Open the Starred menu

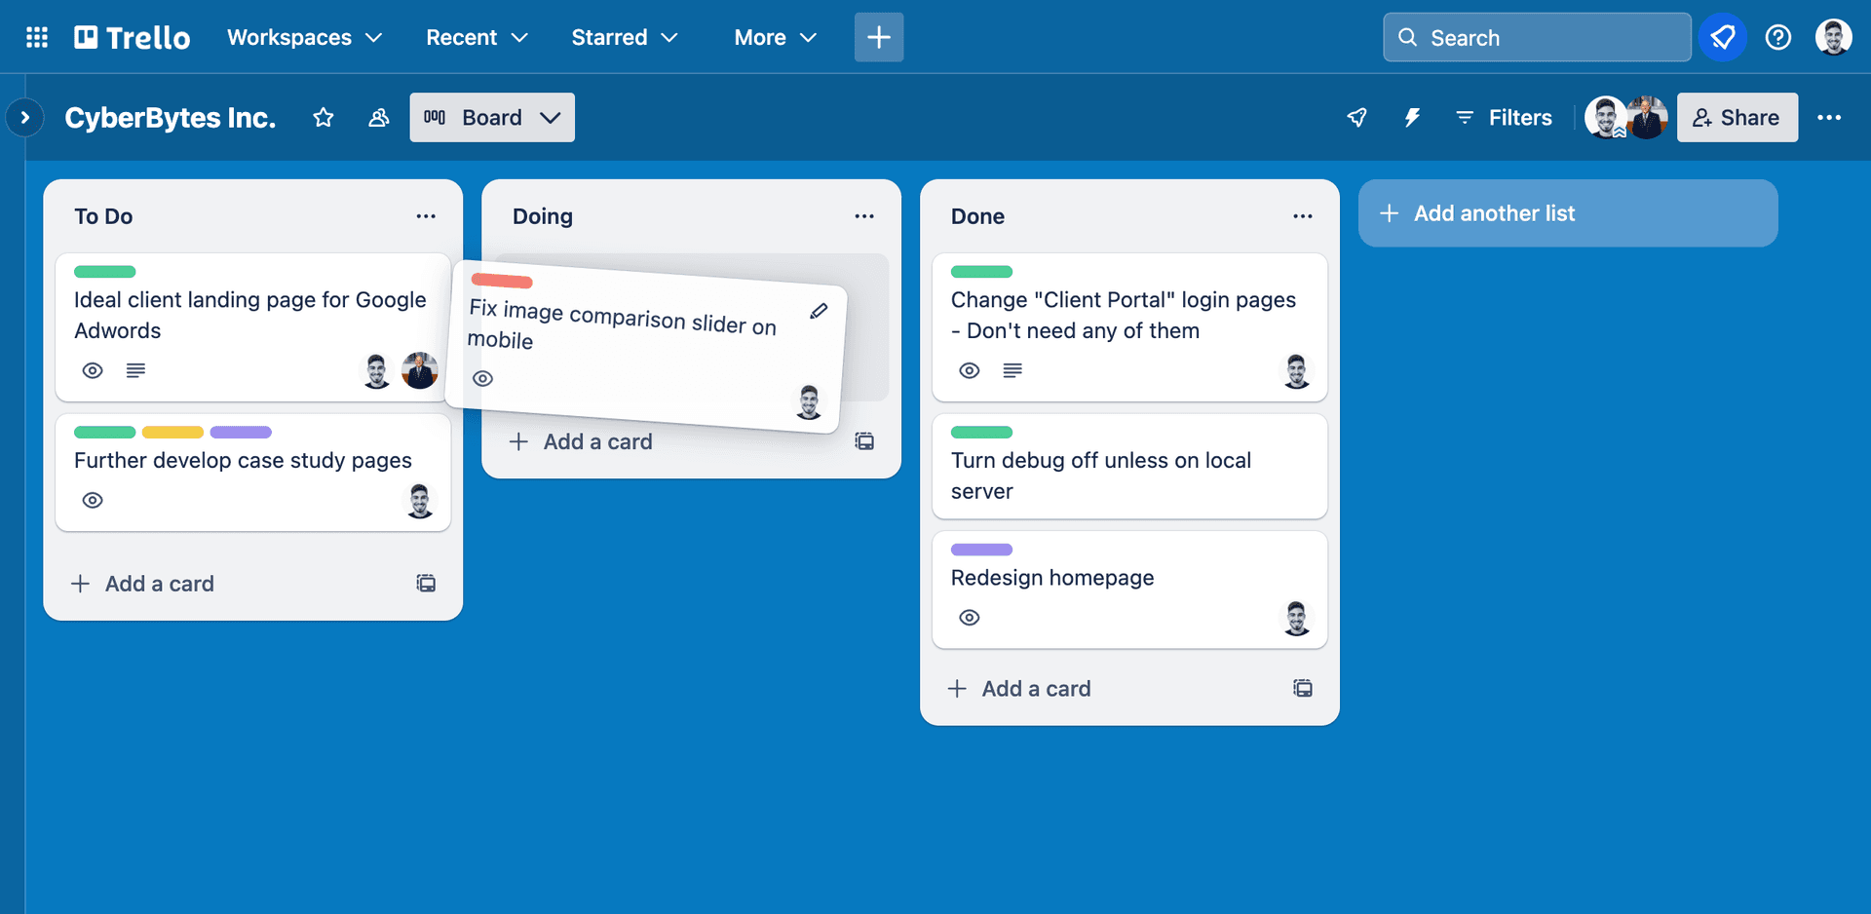click(625, 37)
